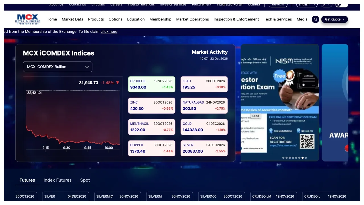The width and height of the screenshot is (364, 205).
Task: Open the GOLD 04DEC2026 card
Action: tap(204, 127)
